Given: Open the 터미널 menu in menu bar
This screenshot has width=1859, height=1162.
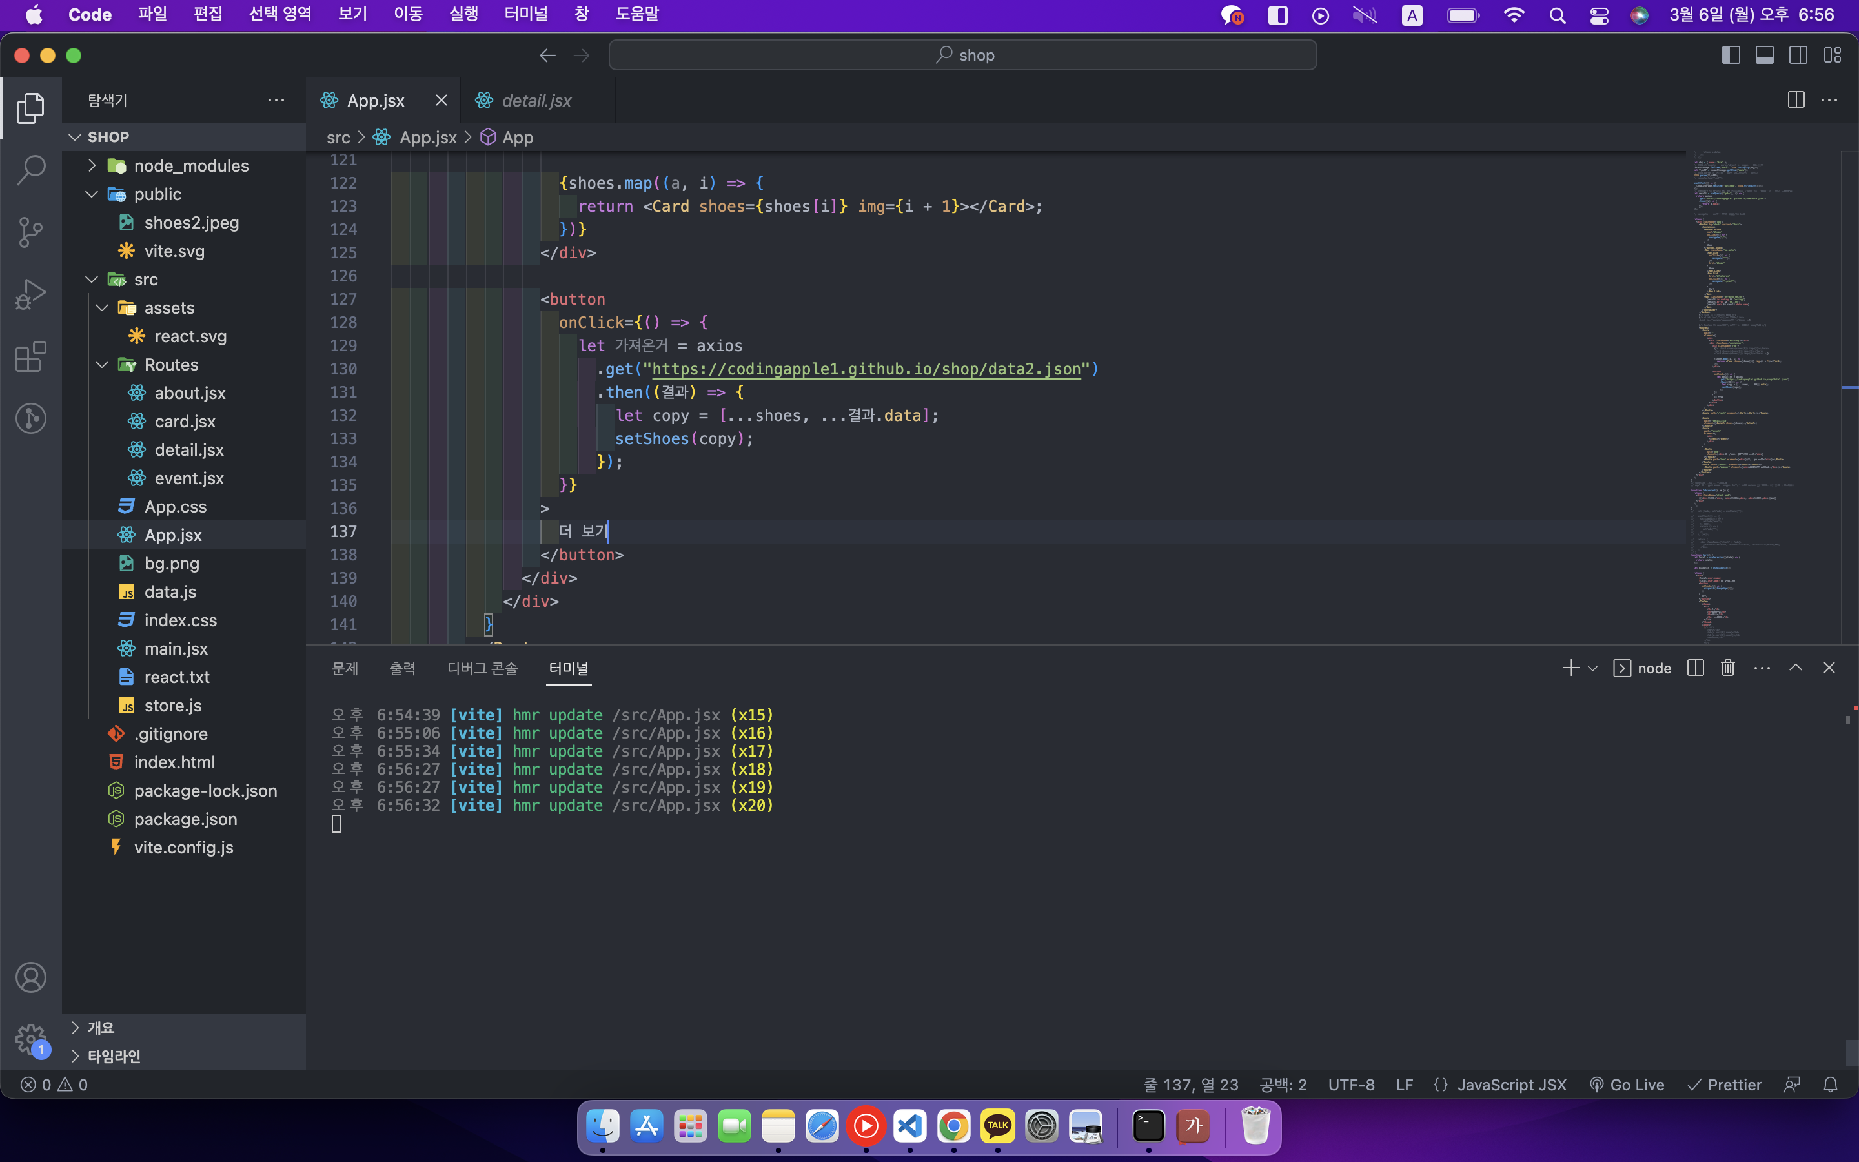Looking at the screenshot, I should (x=525, y=15).
